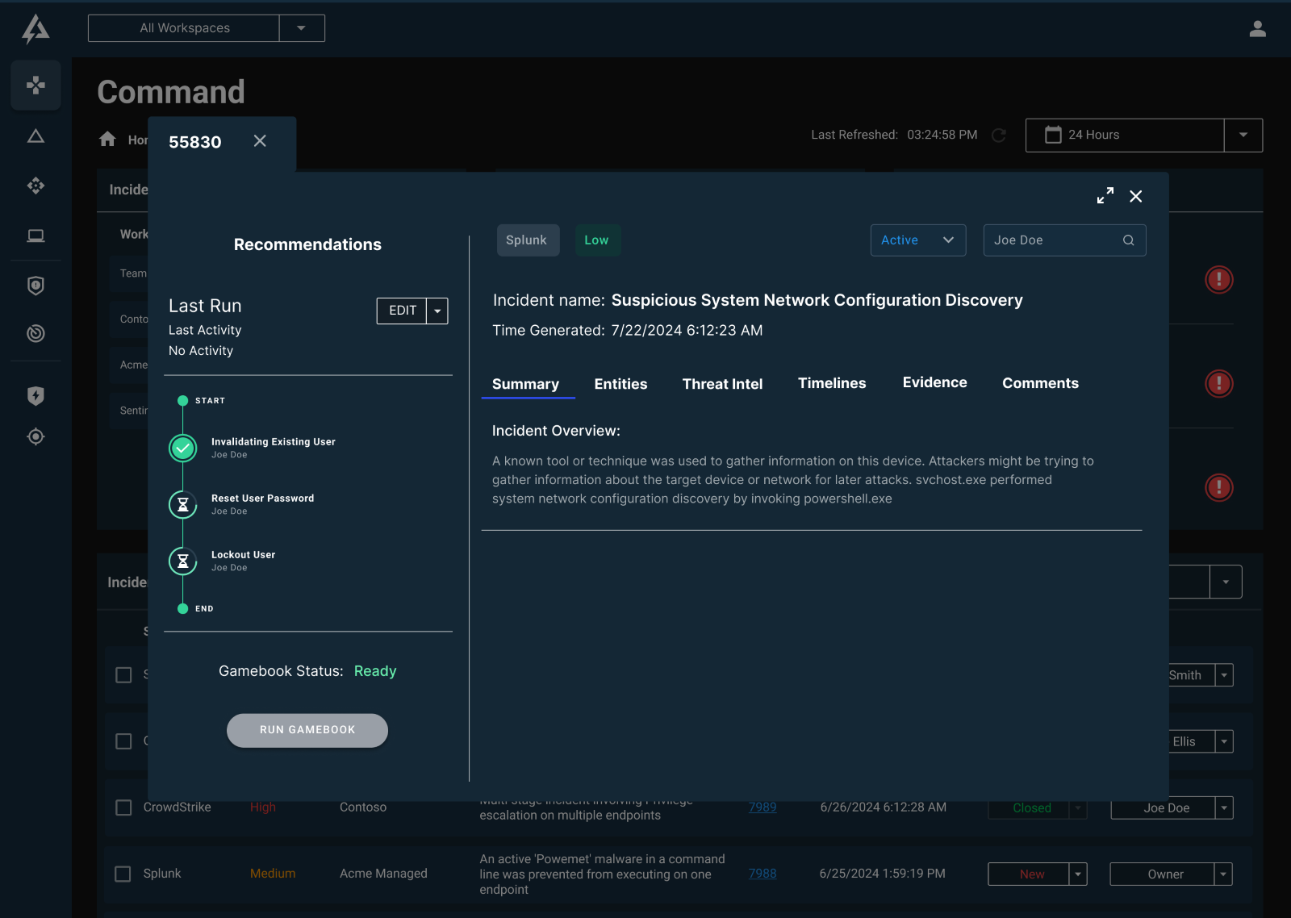
Task: Tick the checkbox left of Smith row
Action: [x=123, y=675]
